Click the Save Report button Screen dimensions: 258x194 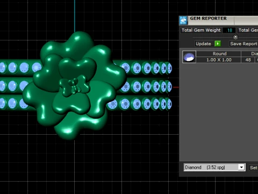[243, 44]
